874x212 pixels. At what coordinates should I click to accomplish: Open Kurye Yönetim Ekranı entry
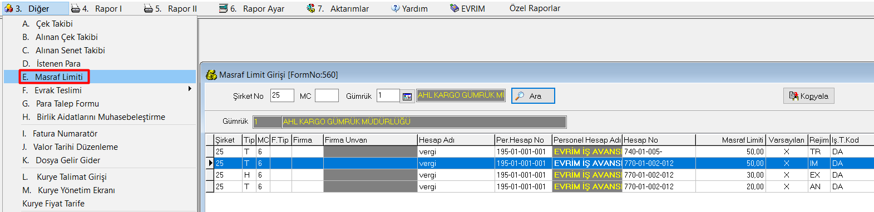[100, 190]
